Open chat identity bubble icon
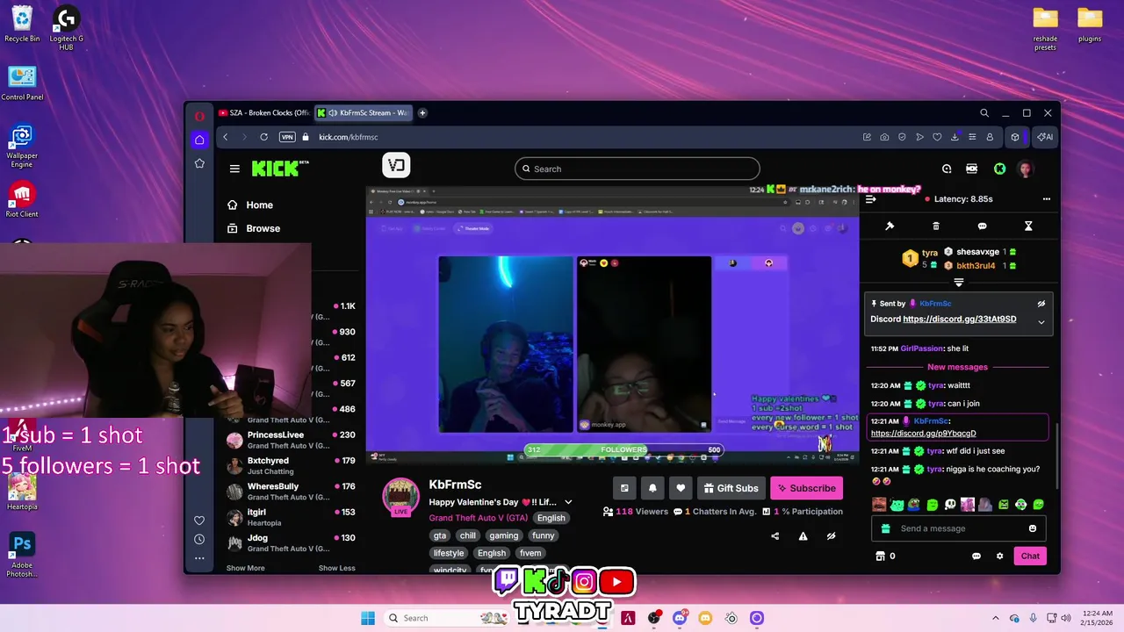 pyautogui.click(x=976, y=556)
